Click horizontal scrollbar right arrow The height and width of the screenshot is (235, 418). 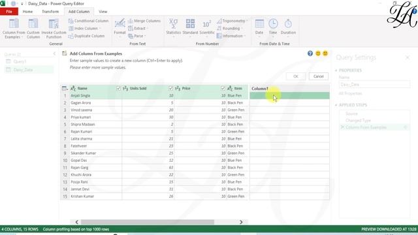pyautogui.click(x=241, y=222)
